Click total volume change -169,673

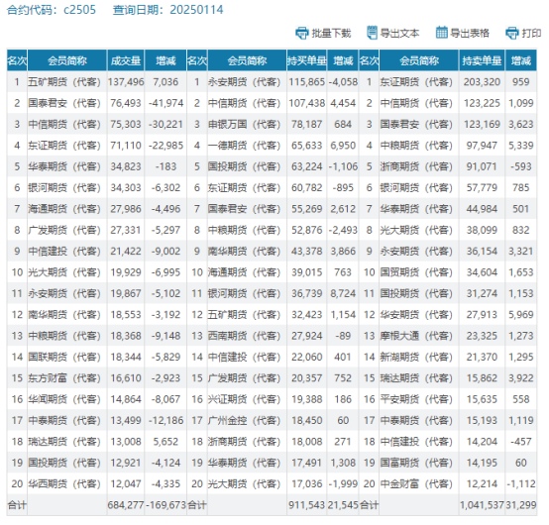point(165,505)
